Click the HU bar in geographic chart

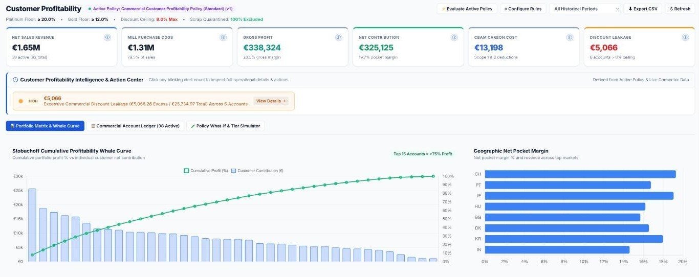[x=565, y=206]
